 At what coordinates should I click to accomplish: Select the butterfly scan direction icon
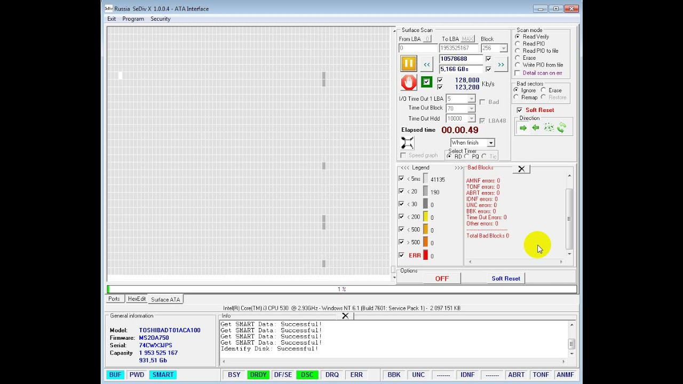click(561, 127)
